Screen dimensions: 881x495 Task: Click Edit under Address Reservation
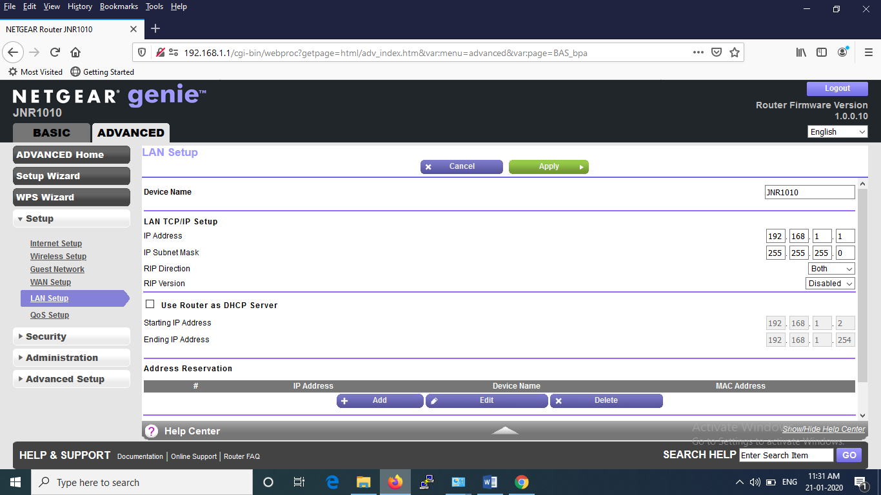pyautogui.click(x=487, y=401)
